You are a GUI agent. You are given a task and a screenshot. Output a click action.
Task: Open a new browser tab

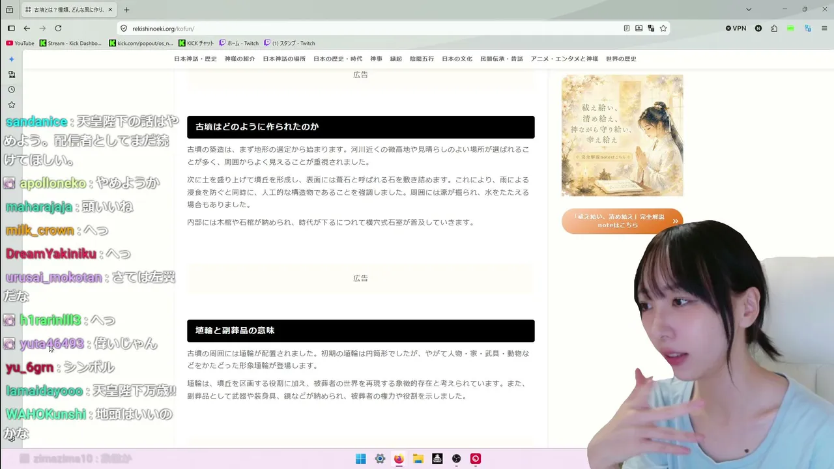pos(126,10)
